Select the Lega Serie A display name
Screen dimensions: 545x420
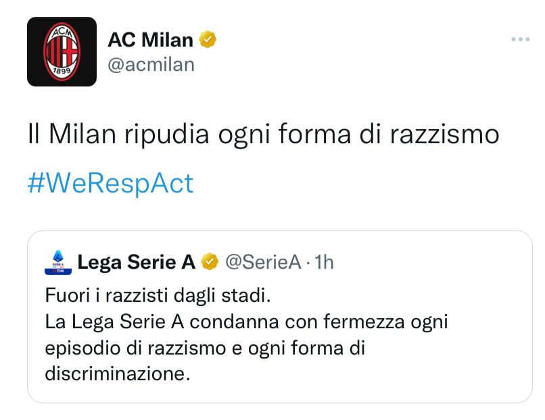pyautogui.click(x=135, y=262)
